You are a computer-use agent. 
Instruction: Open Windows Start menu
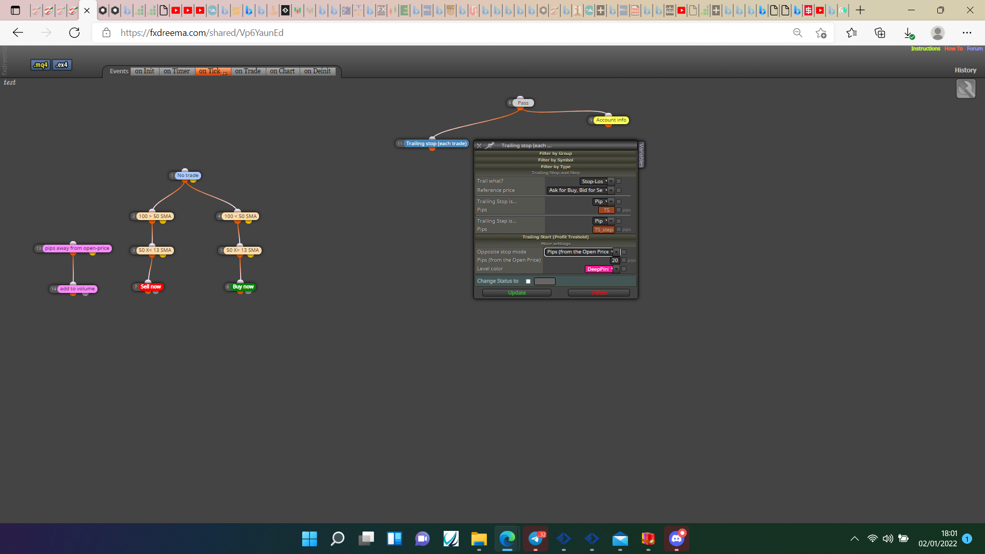click(309, 539)
